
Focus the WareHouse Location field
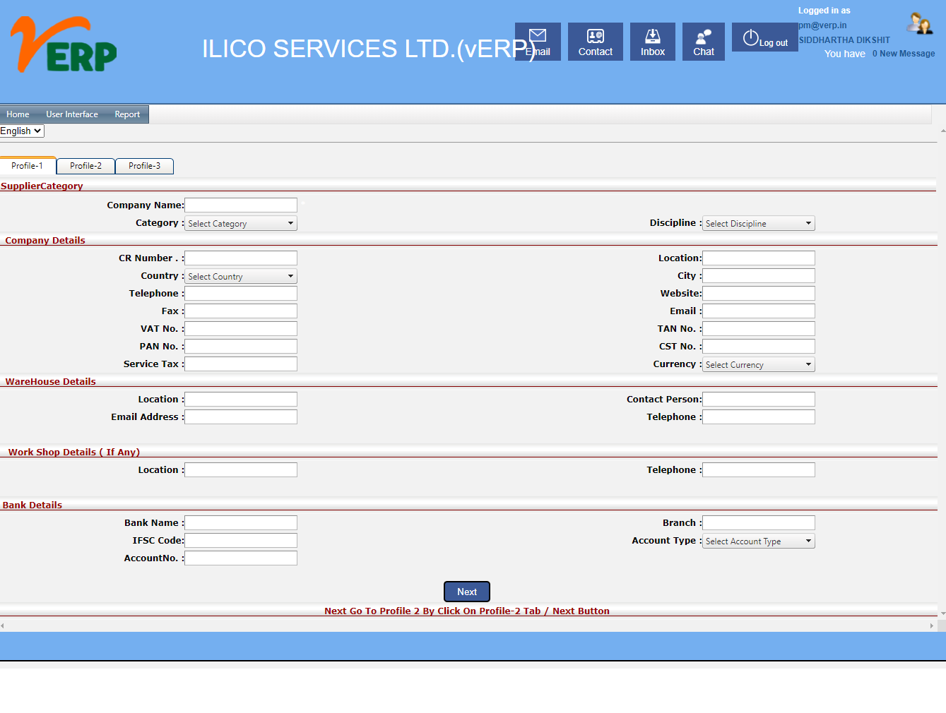(241, 400)
